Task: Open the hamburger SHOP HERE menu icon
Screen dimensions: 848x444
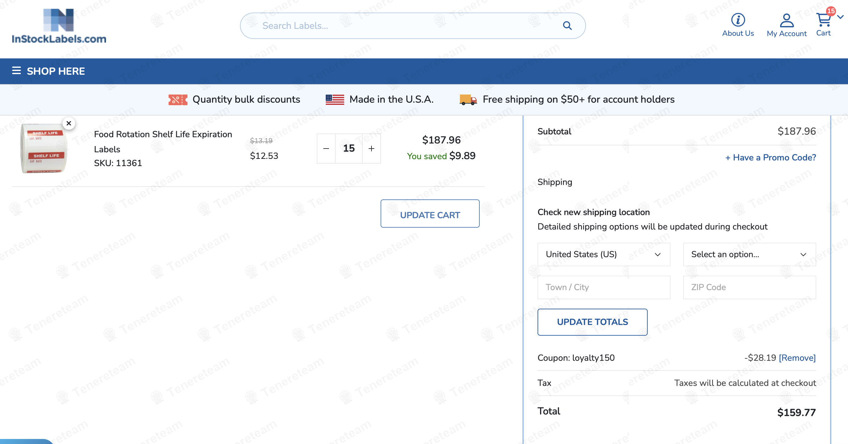Action: [x=16, y=71]
